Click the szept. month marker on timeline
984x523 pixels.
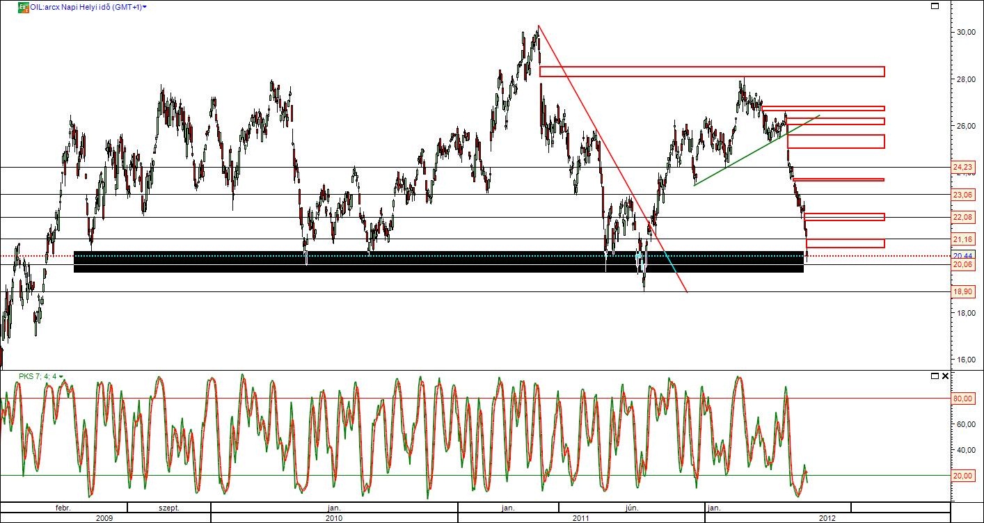[168, 508]
